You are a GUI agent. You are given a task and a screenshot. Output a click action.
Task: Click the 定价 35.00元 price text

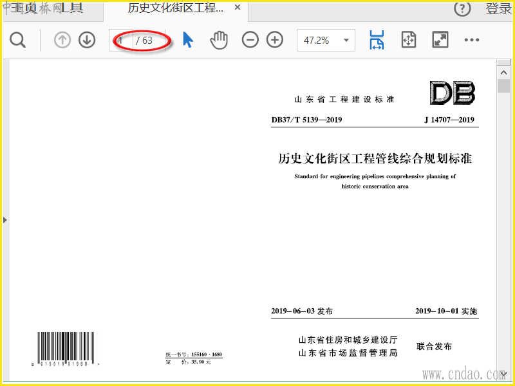(x=188, y=362)
